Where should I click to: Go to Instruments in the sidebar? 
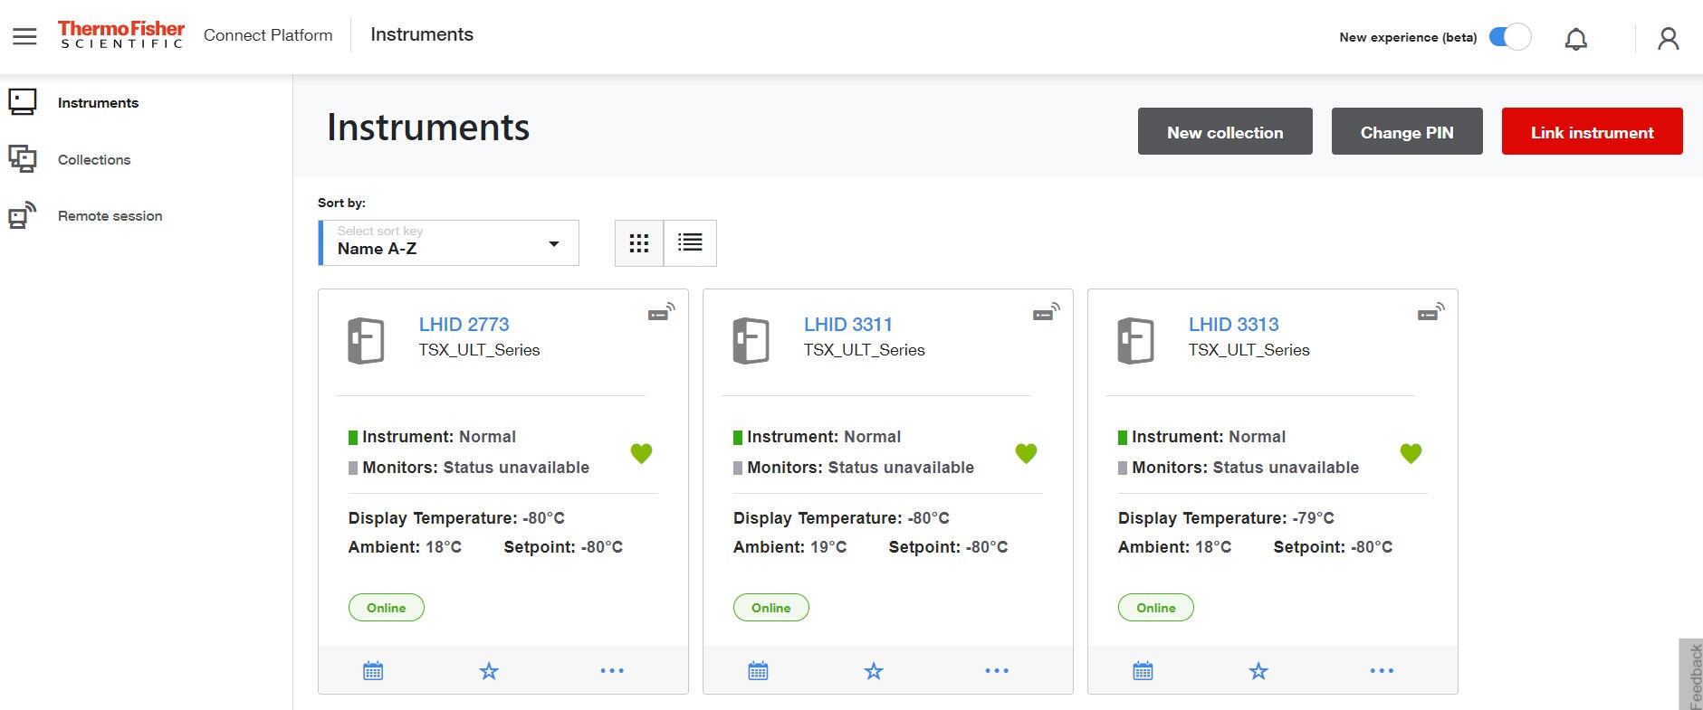[x=98, y=103]
